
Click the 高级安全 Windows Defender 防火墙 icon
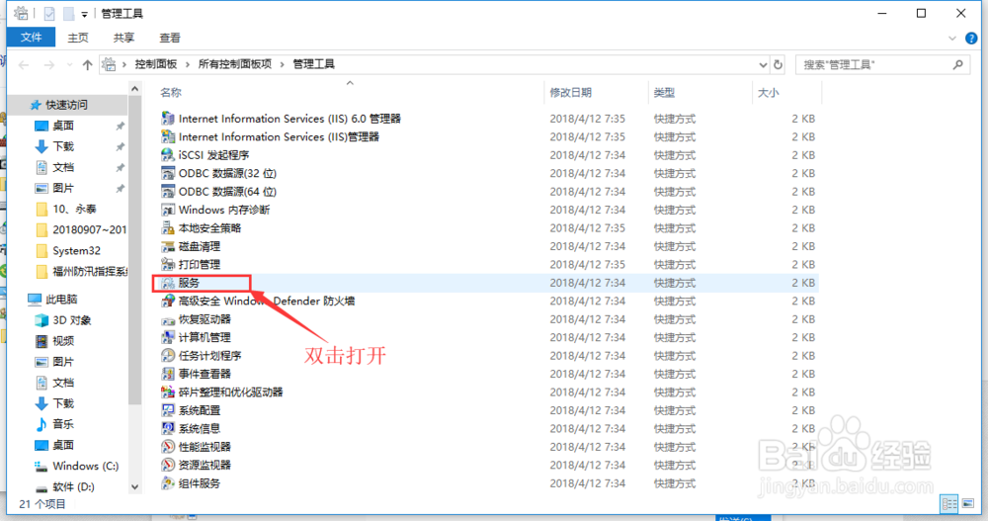point(168,302)
